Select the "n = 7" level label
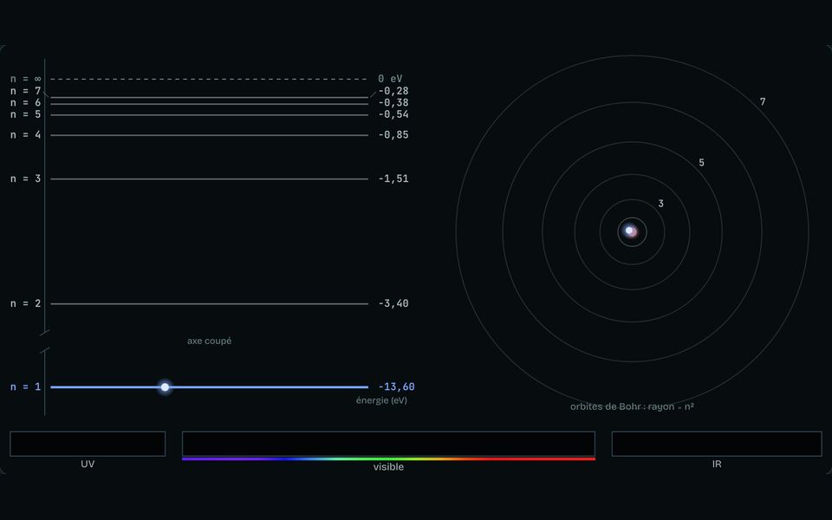 click(x=25, y=91)
